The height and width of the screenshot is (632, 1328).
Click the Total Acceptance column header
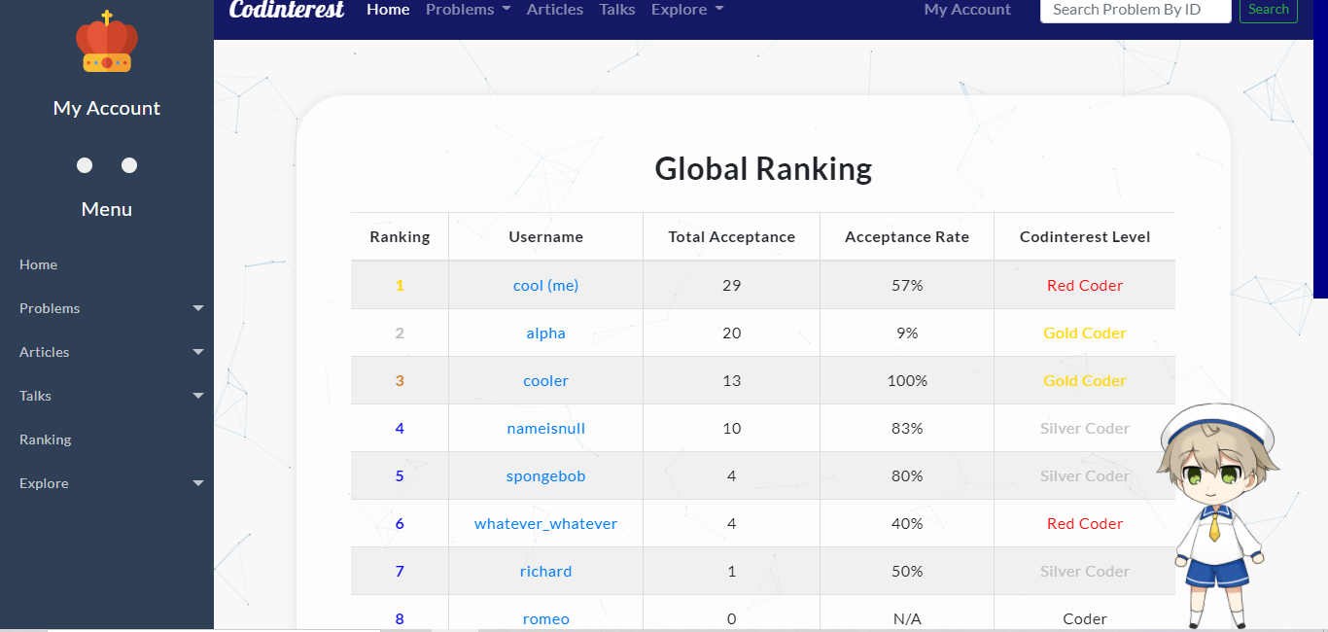coord(731,236)
